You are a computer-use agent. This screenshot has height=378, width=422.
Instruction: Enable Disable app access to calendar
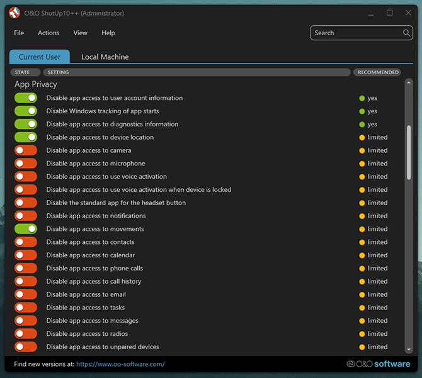(x=26, y=255)
